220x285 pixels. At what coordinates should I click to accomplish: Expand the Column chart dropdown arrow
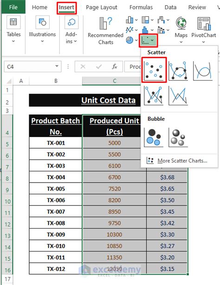coord(136,20)
